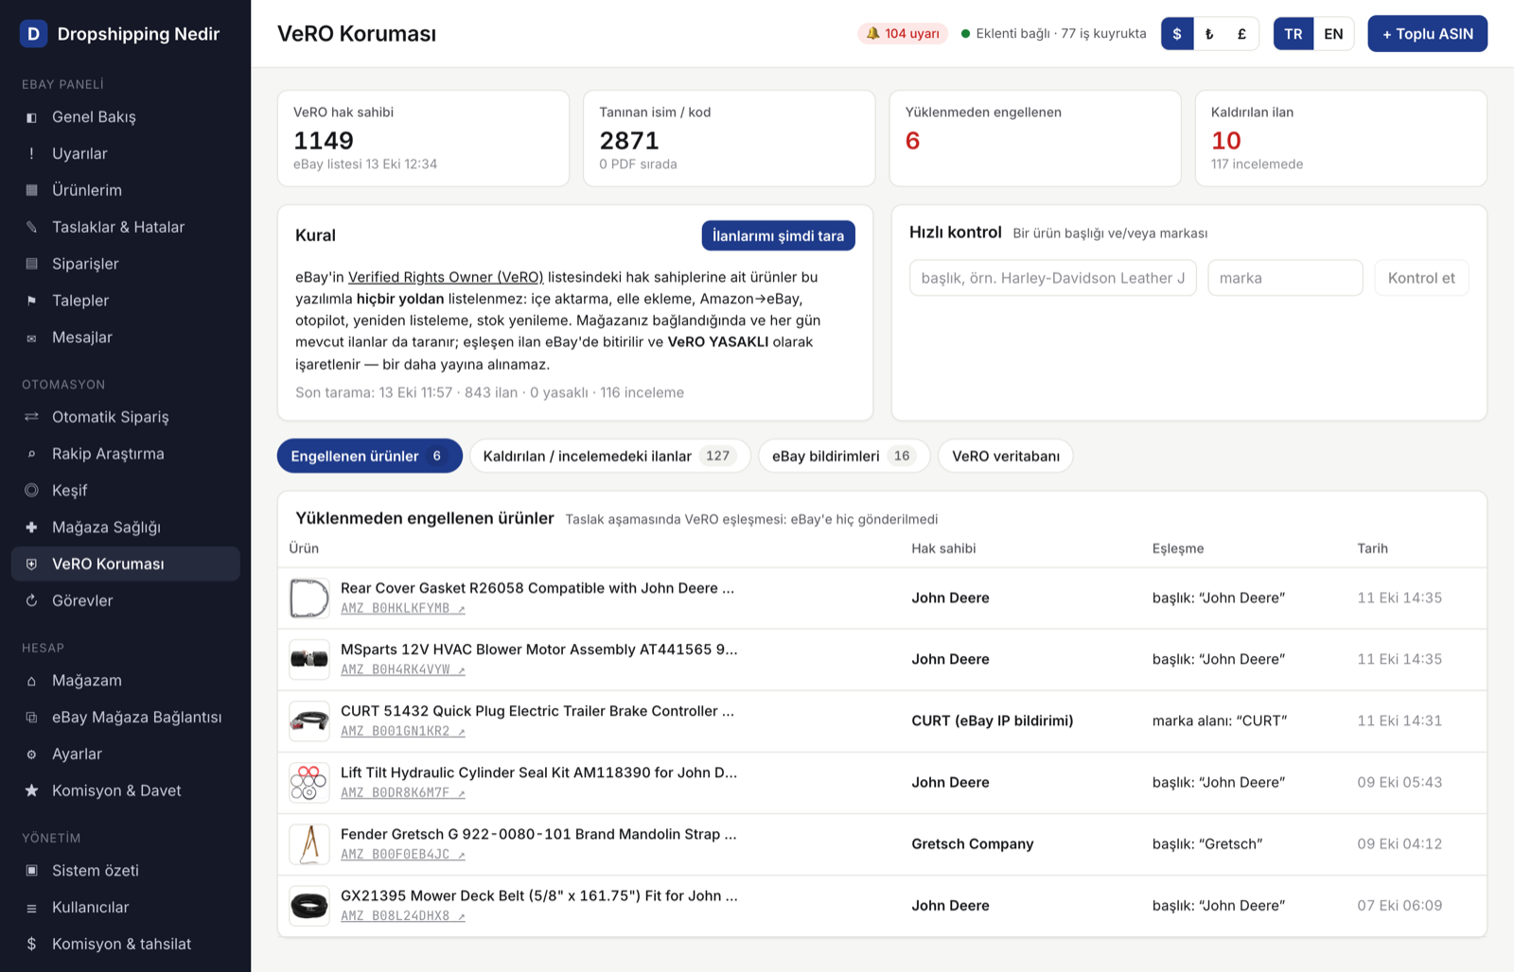Select TR language option
The width and height of the screenshot is (1514, 972).
(1294, 34)
